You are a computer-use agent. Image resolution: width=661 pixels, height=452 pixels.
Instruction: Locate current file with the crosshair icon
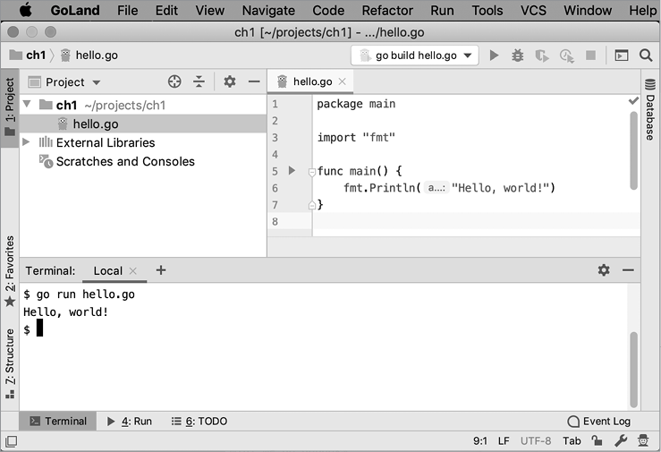(x=174, y=81)
